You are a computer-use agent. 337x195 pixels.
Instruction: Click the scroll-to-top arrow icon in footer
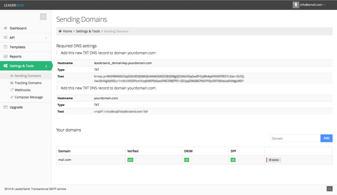point(329,189)
